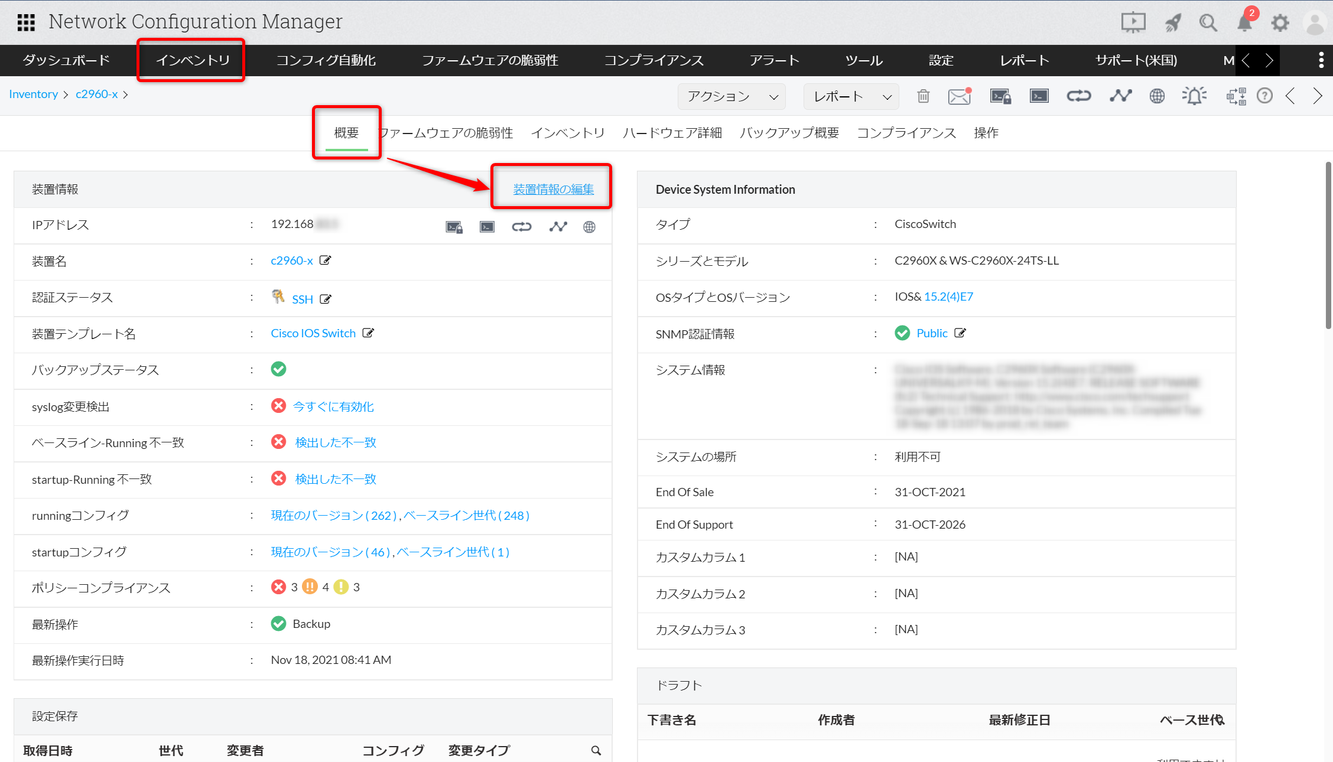1333x762 pixels.
Task: Click the vertical page scrollbar
Action: 1328,245
